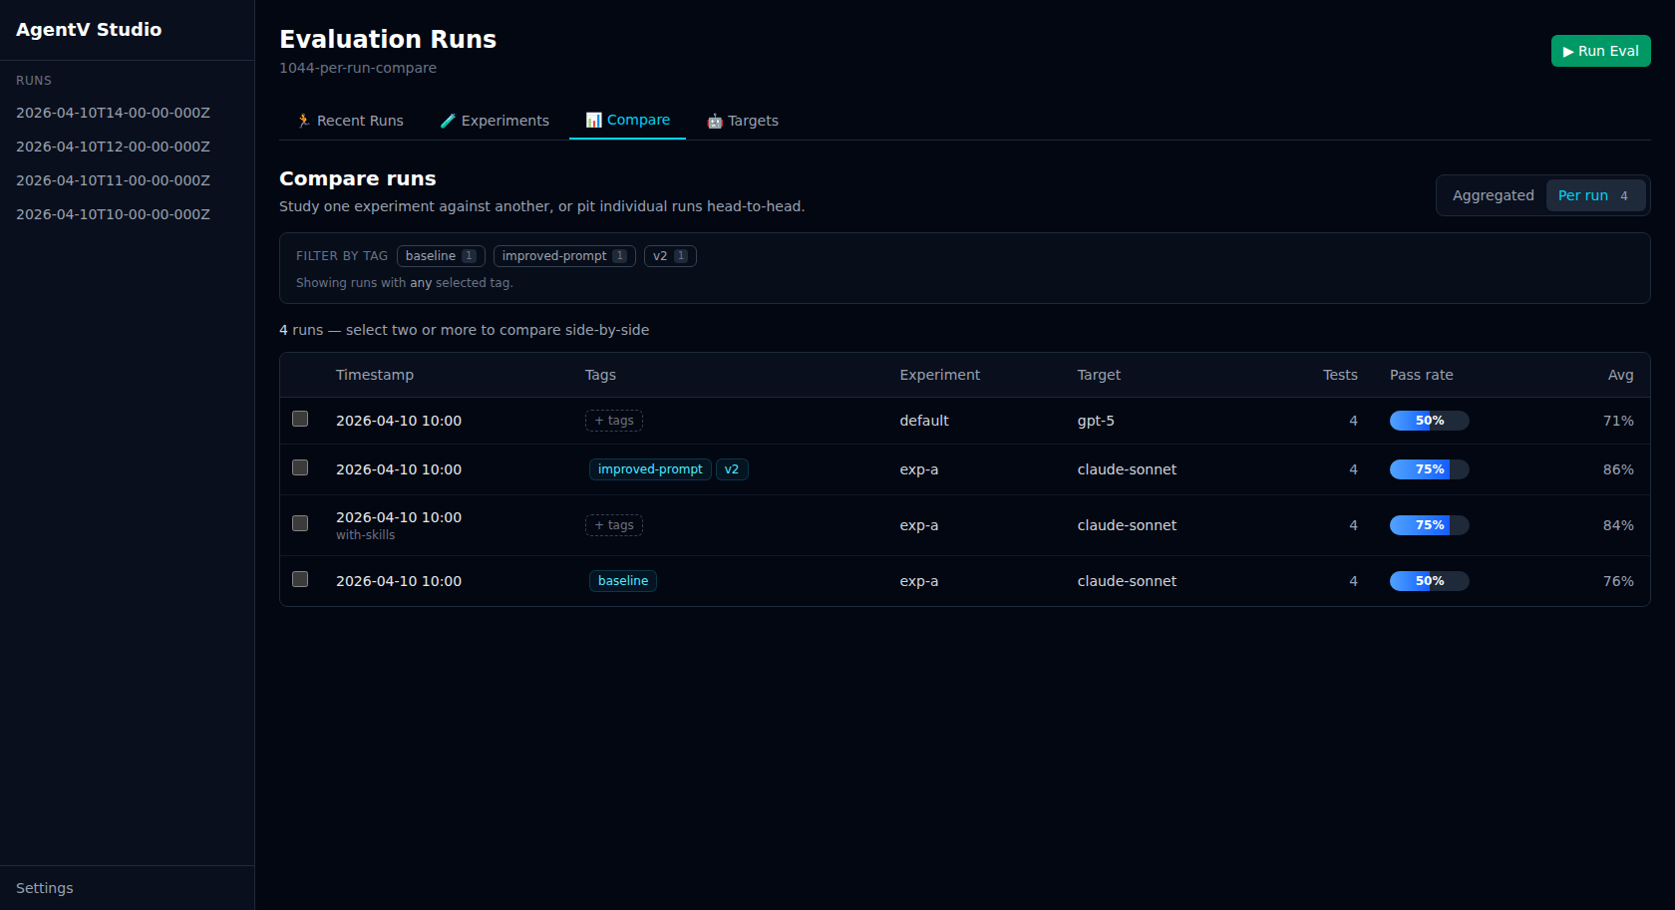This screenshot has width=1675, height=910.
Task: Click the bar chart icon on Compare tab
Action: pyautogui.click(x=593, y=119)
